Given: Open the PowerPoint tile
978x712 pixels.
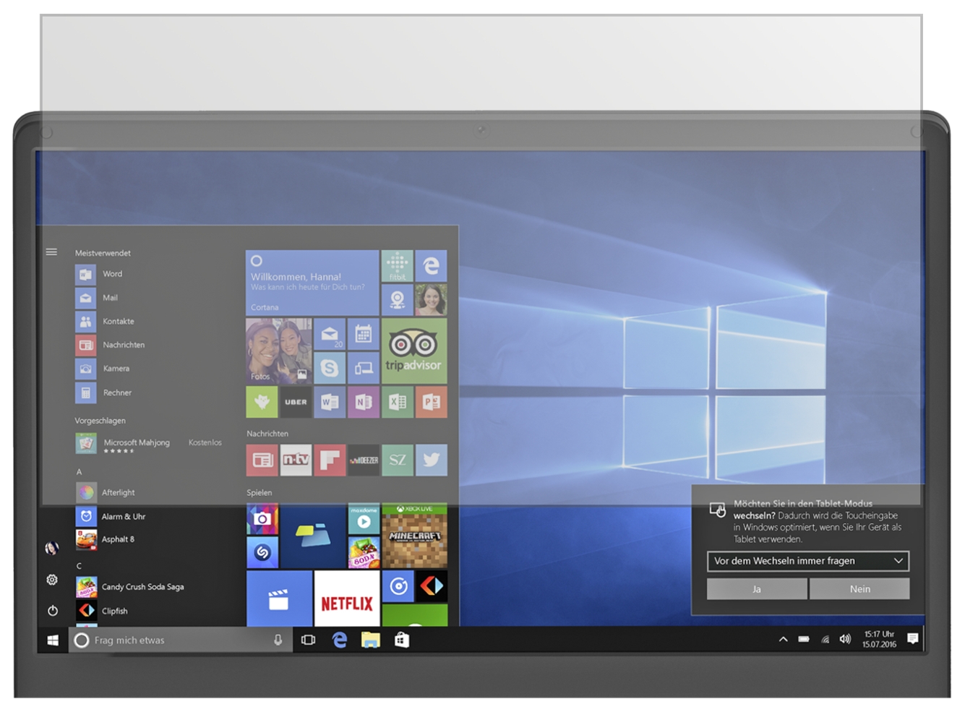Looking at the screenshot, I should 432,402.
